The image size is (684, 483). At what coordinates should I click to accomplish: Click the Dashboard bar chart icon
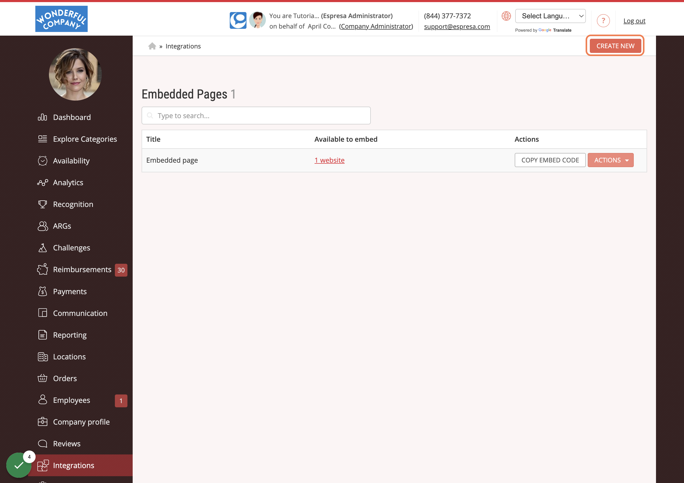[42, 117]
